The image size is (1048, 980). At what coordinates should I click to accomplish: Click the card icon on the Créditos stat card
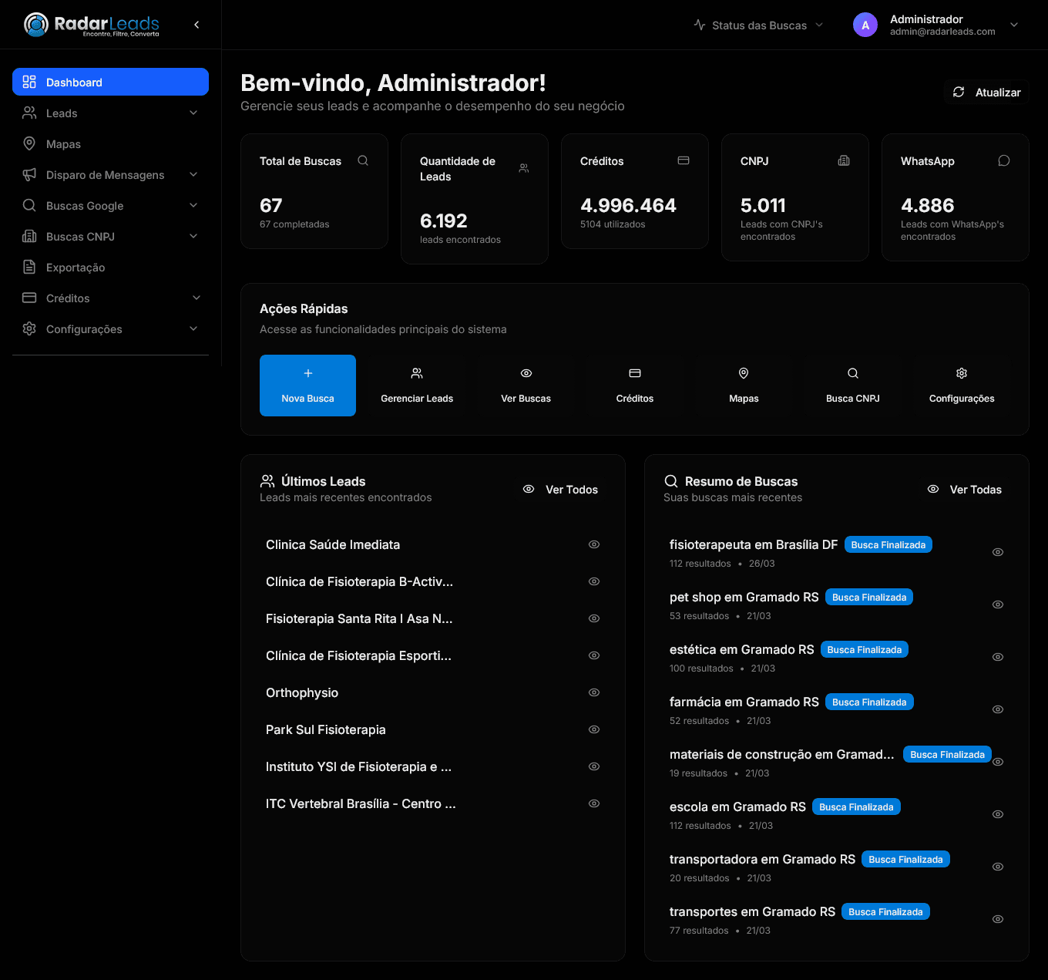pos(684,160)
